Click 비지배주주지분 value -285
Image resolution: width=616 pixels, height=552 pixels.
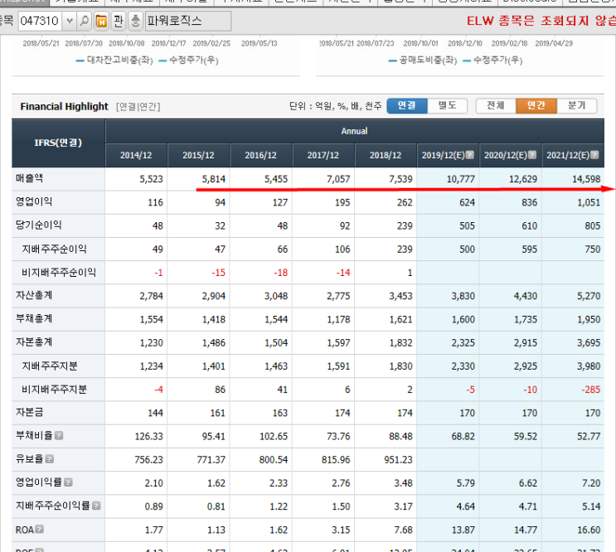click(x=591, y=390)
